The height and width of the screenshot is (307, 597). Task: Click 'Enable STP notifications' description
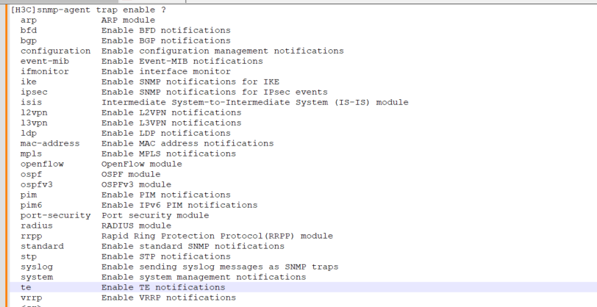click(166, 256)
